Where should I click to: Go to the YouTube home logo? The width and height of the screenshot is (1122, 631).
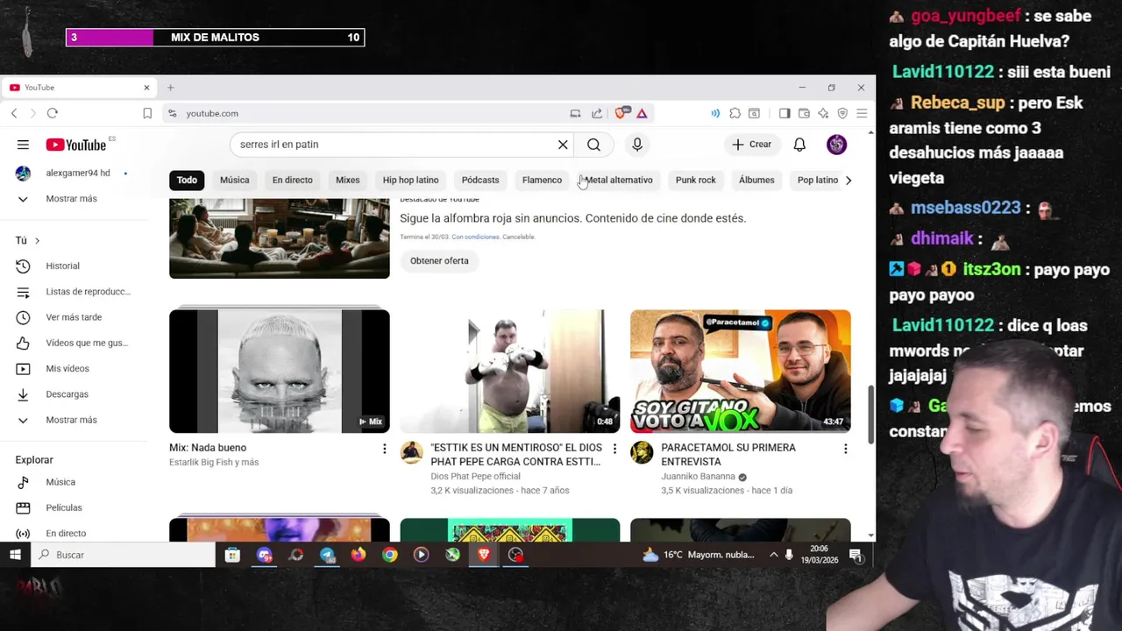point(76,145)
